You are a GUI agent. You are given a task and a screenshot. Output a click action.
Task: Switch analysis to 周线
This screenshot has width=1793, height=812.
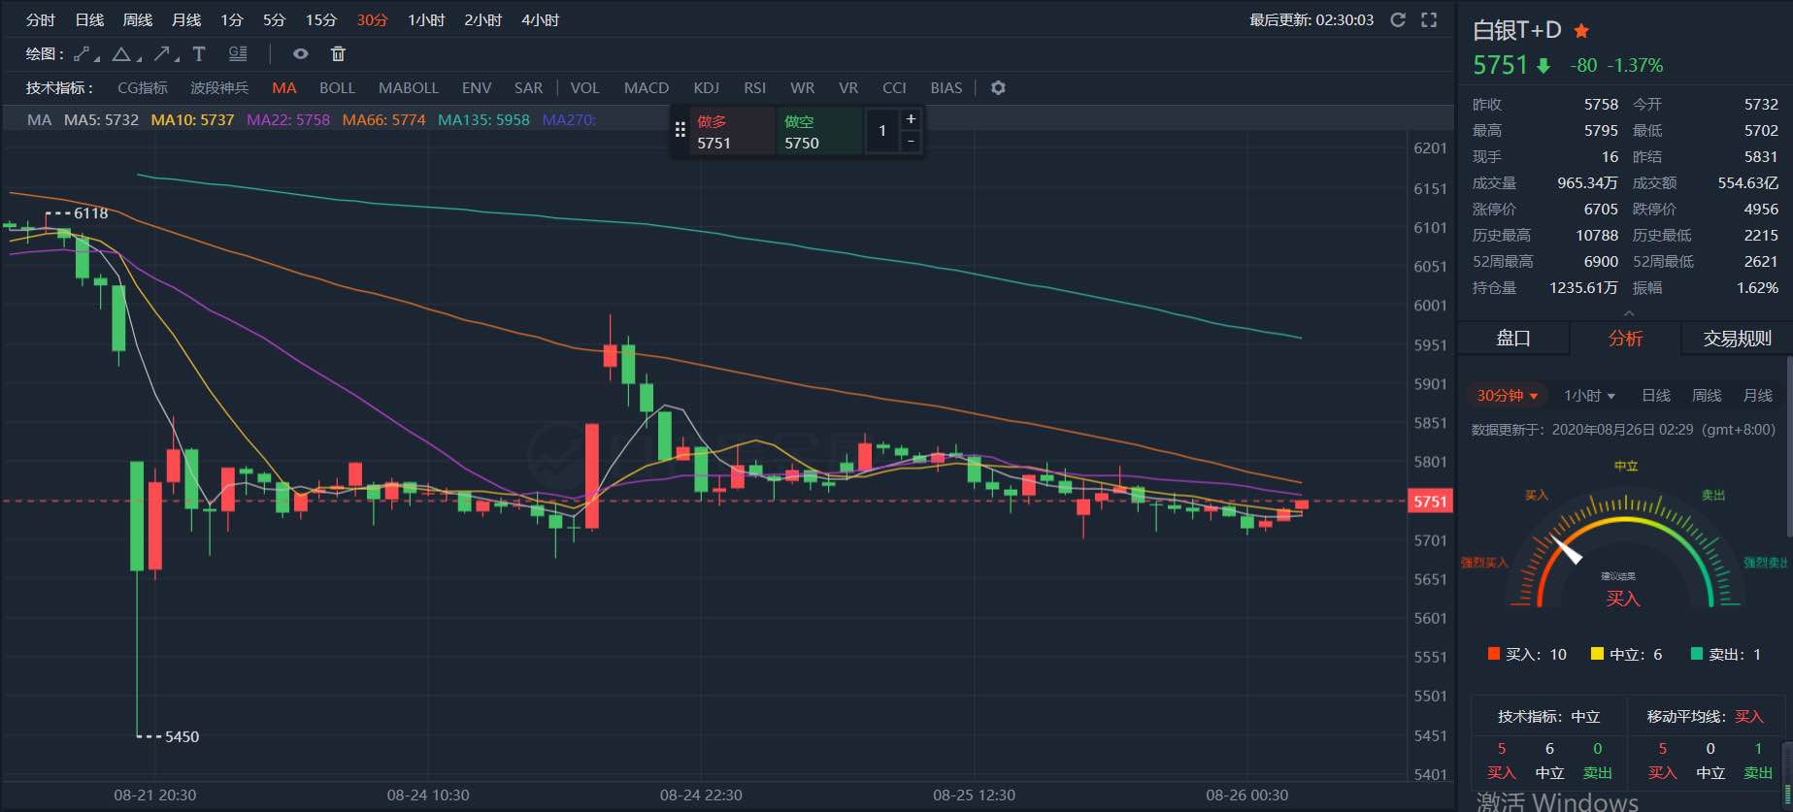click(x=1707, y=395)
